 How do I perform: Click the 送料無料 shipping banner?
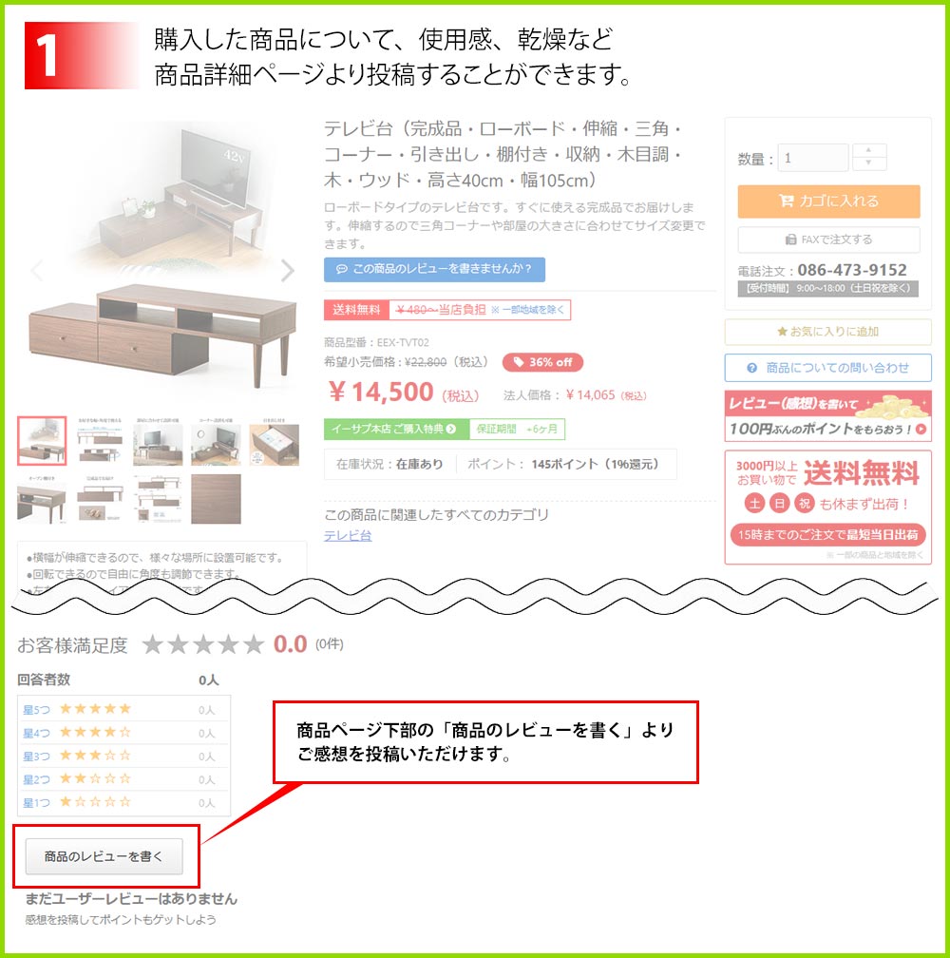pyautogui.click(x=827, y=508)
